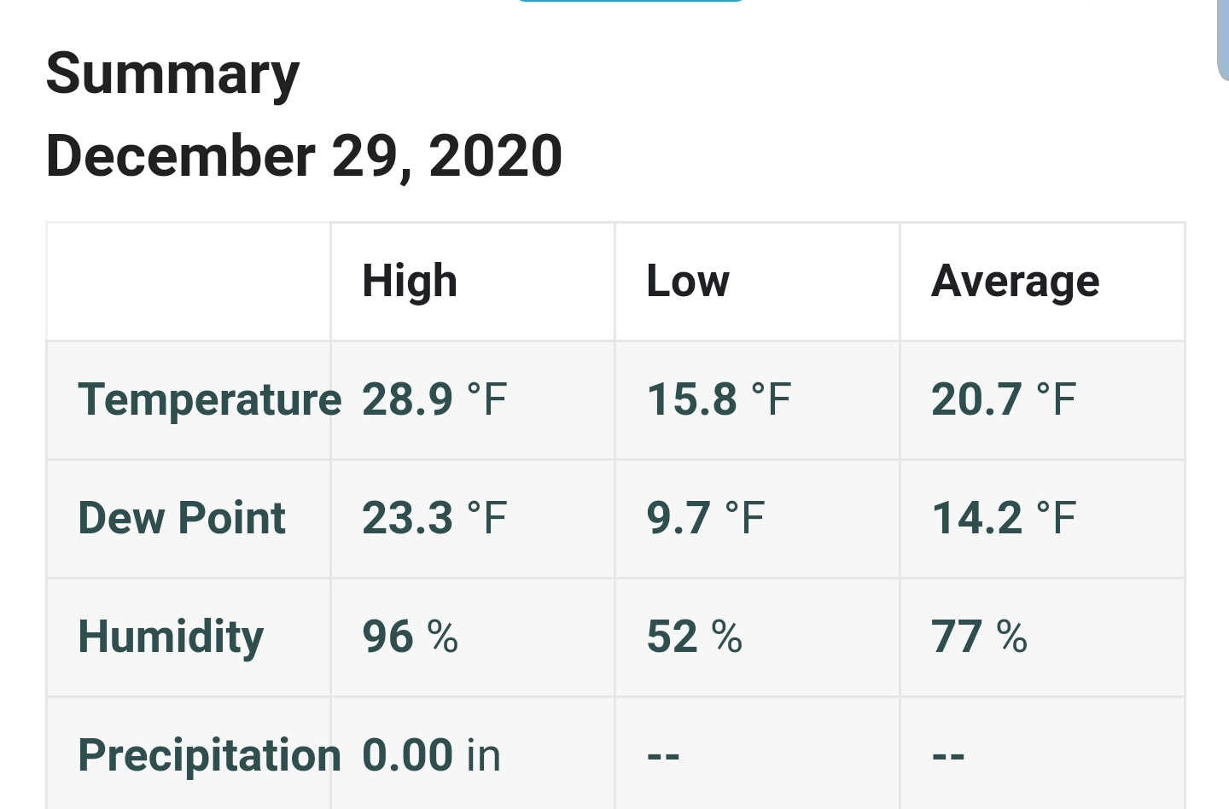1229x809 pixels.
Task: Select the 23.3 °F high dew point
Action: tap(434, 518)
